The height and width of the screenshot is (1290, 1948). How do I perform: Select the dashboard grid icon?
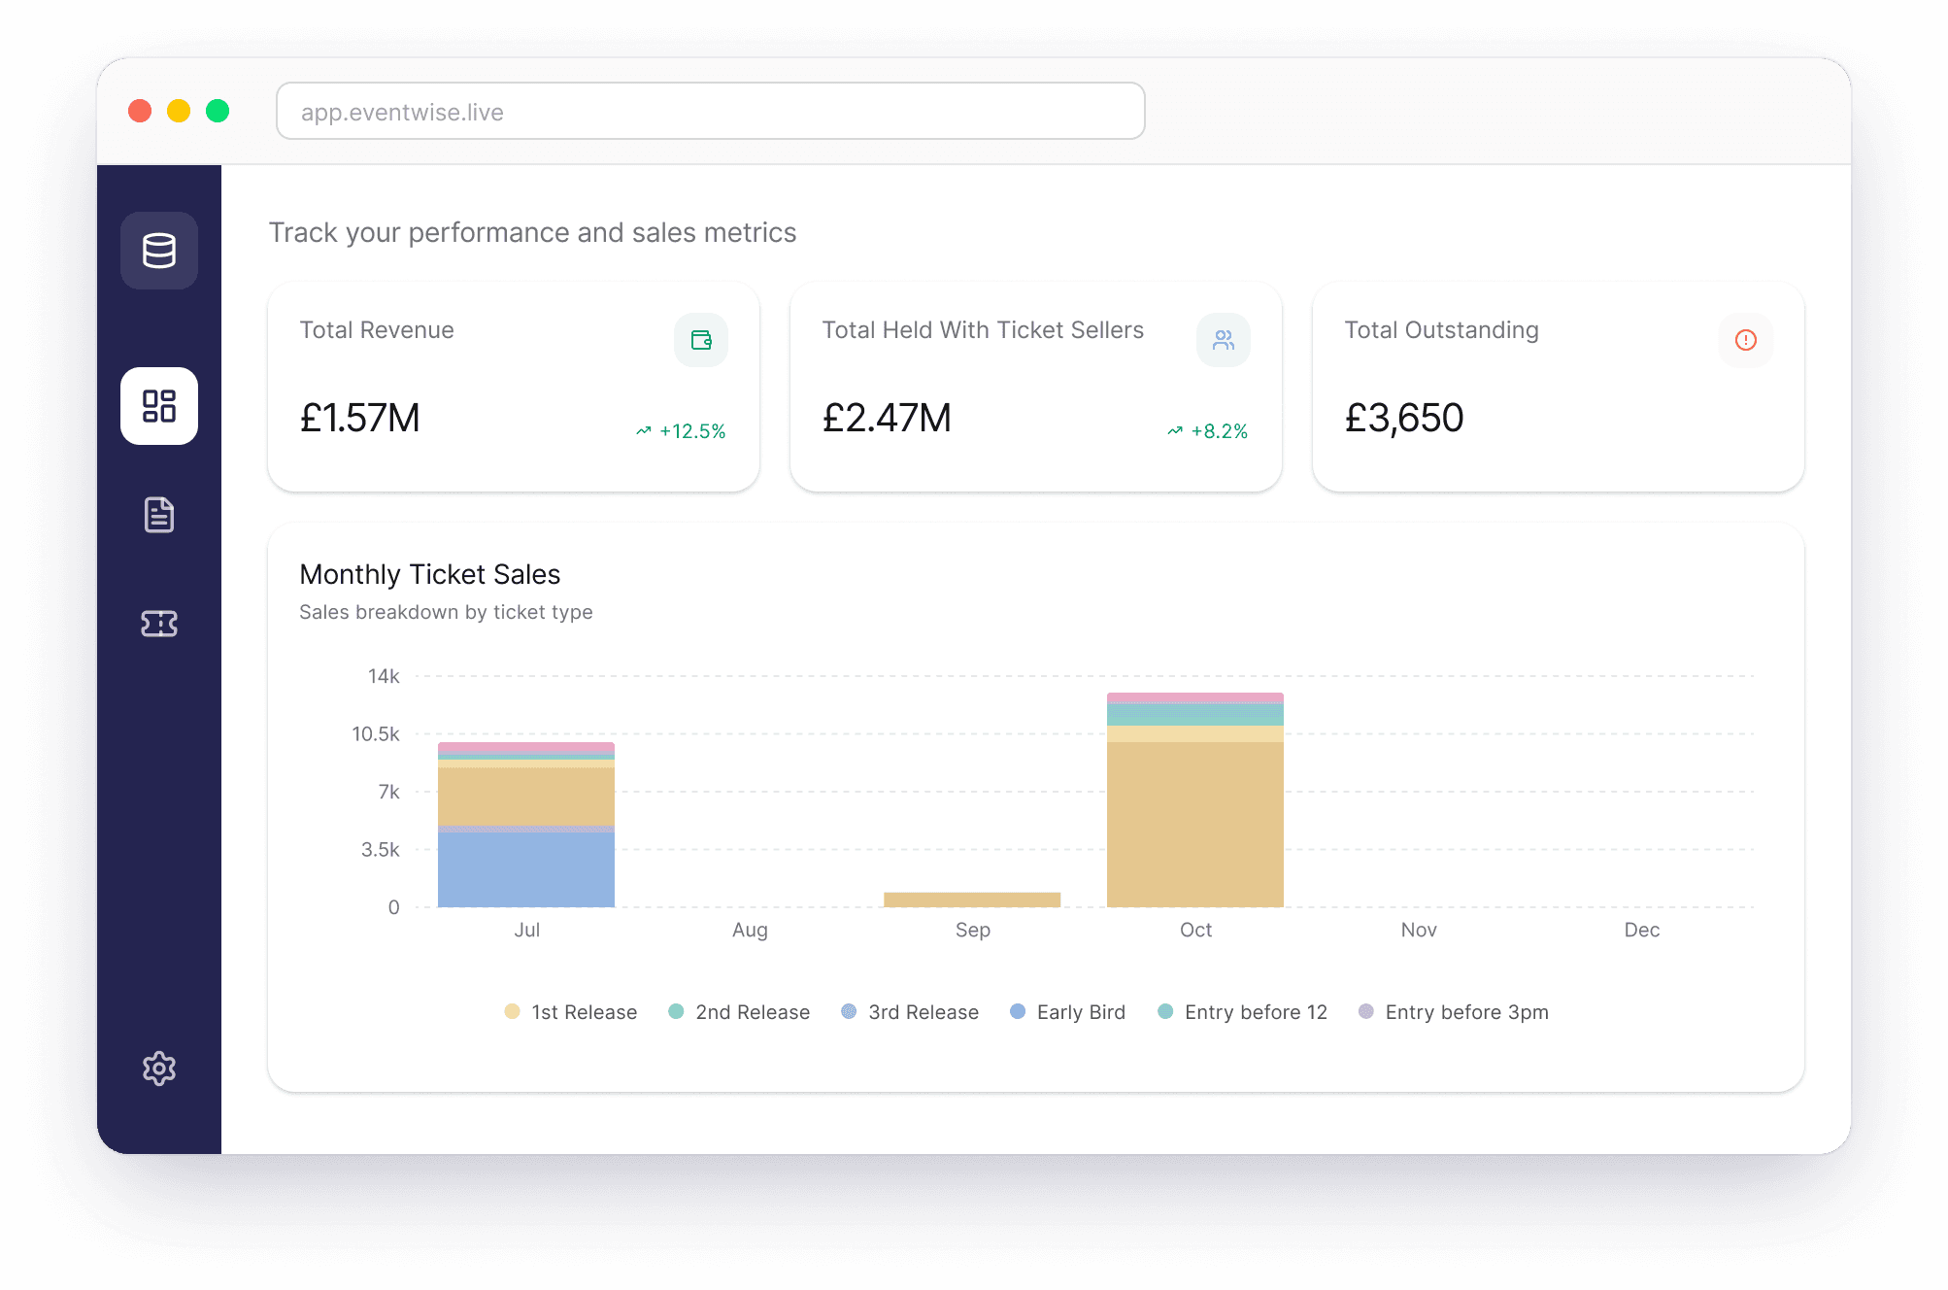[x=159, y=406]
